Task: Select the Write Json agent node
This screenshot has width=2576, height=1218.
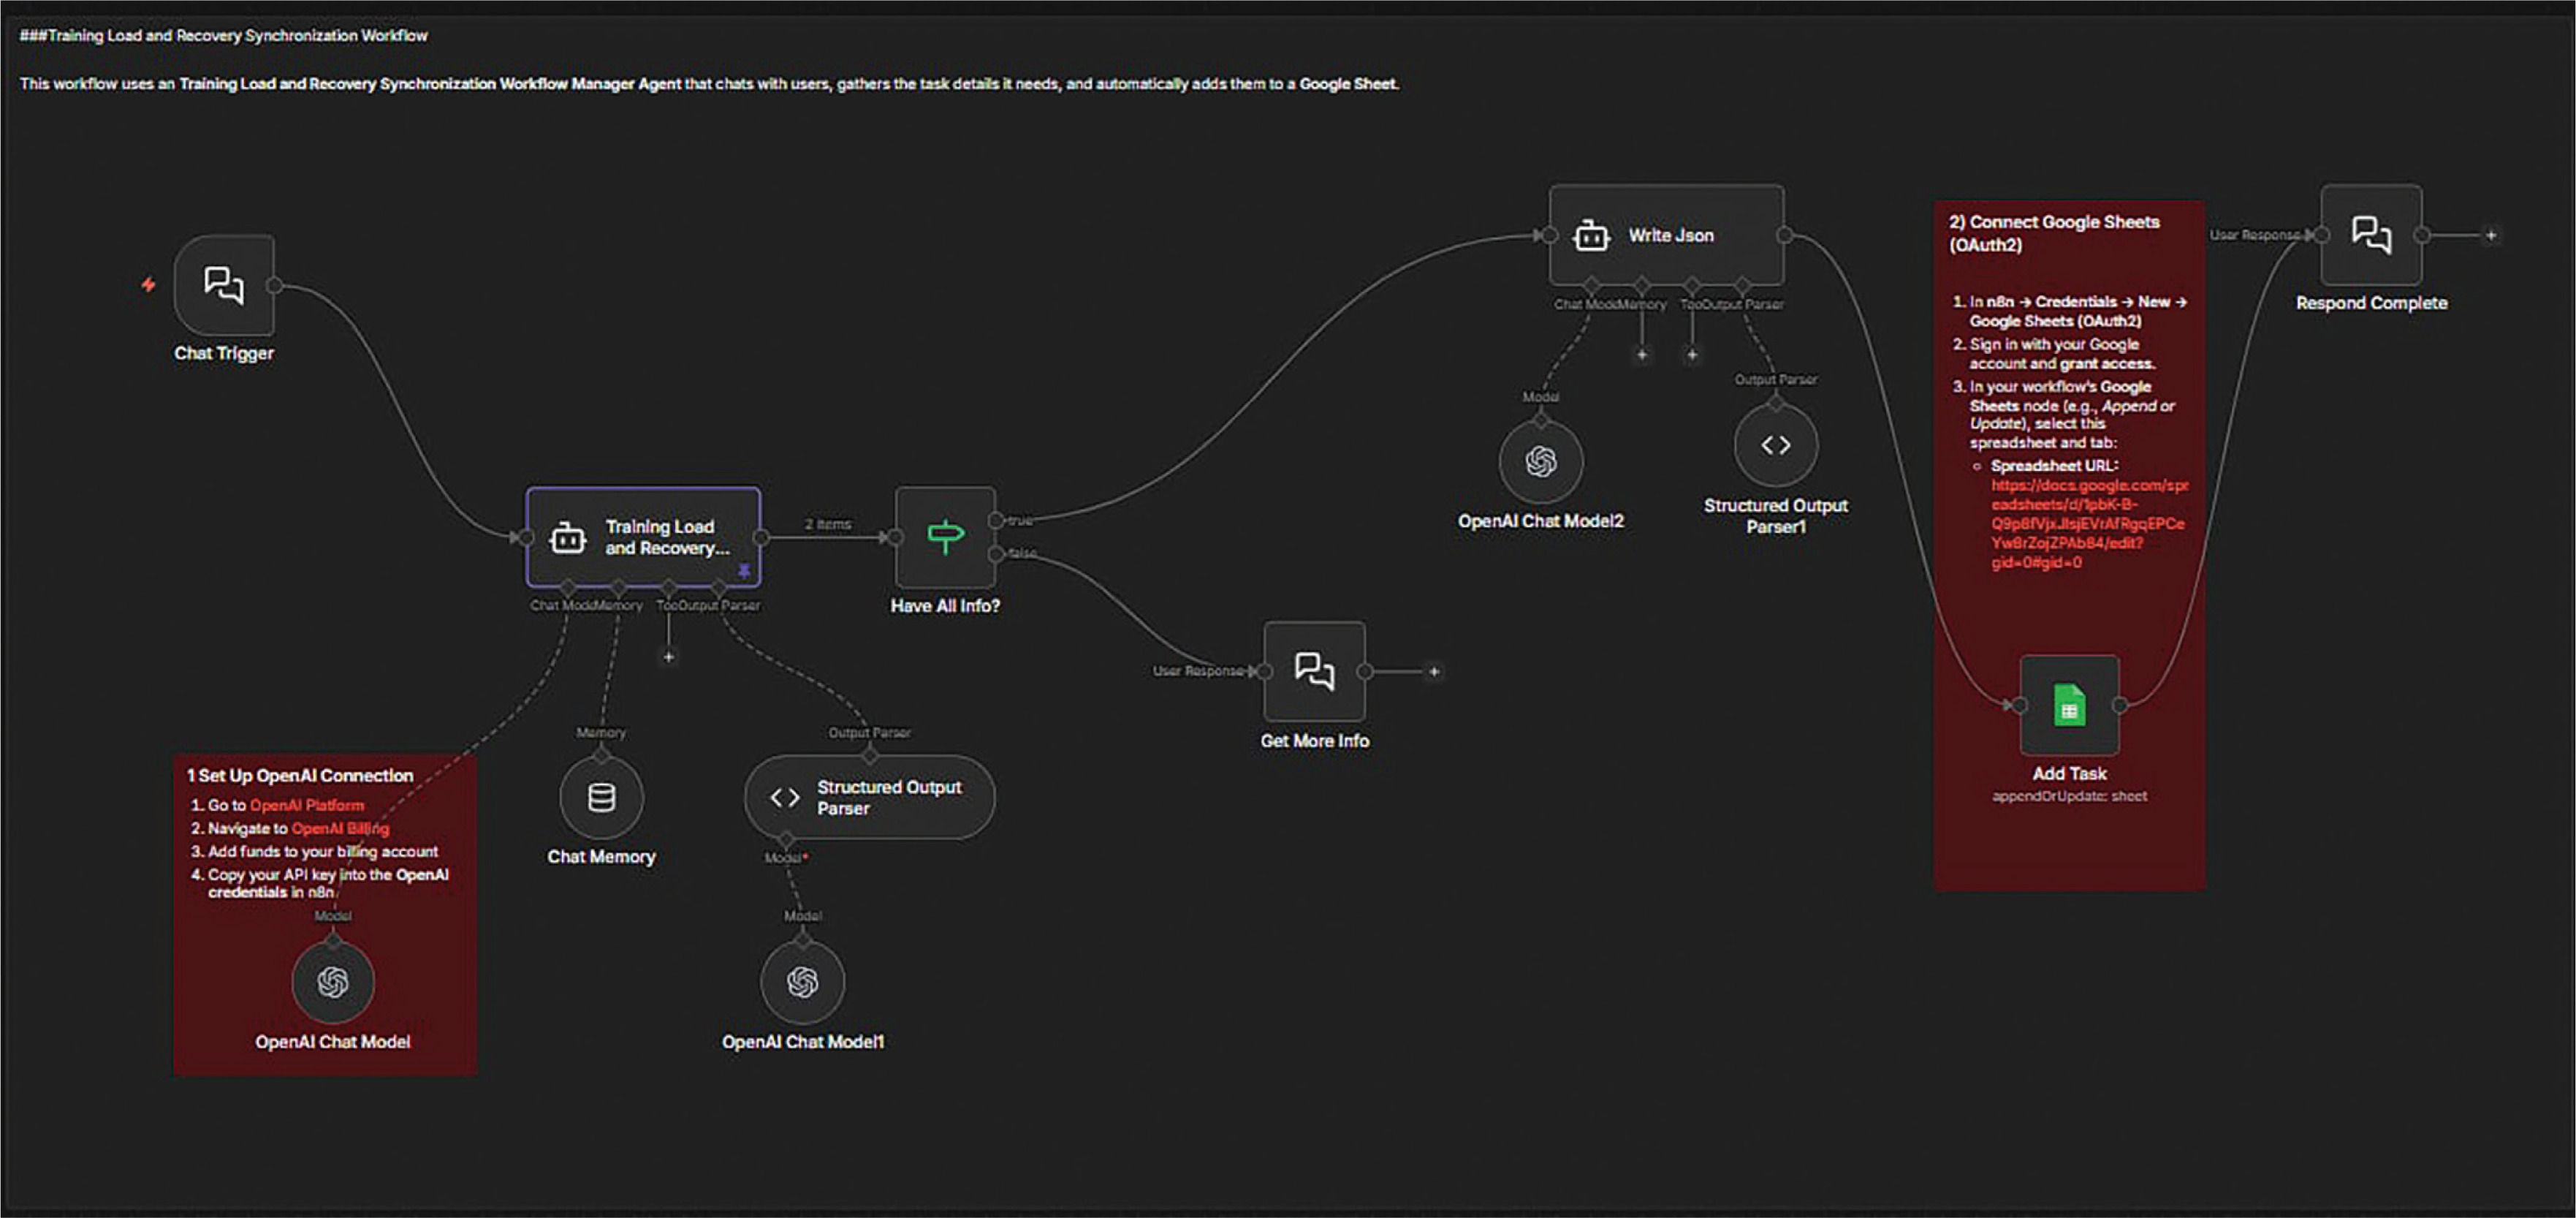Action: pyautogui.click(x=1666, y=235)
